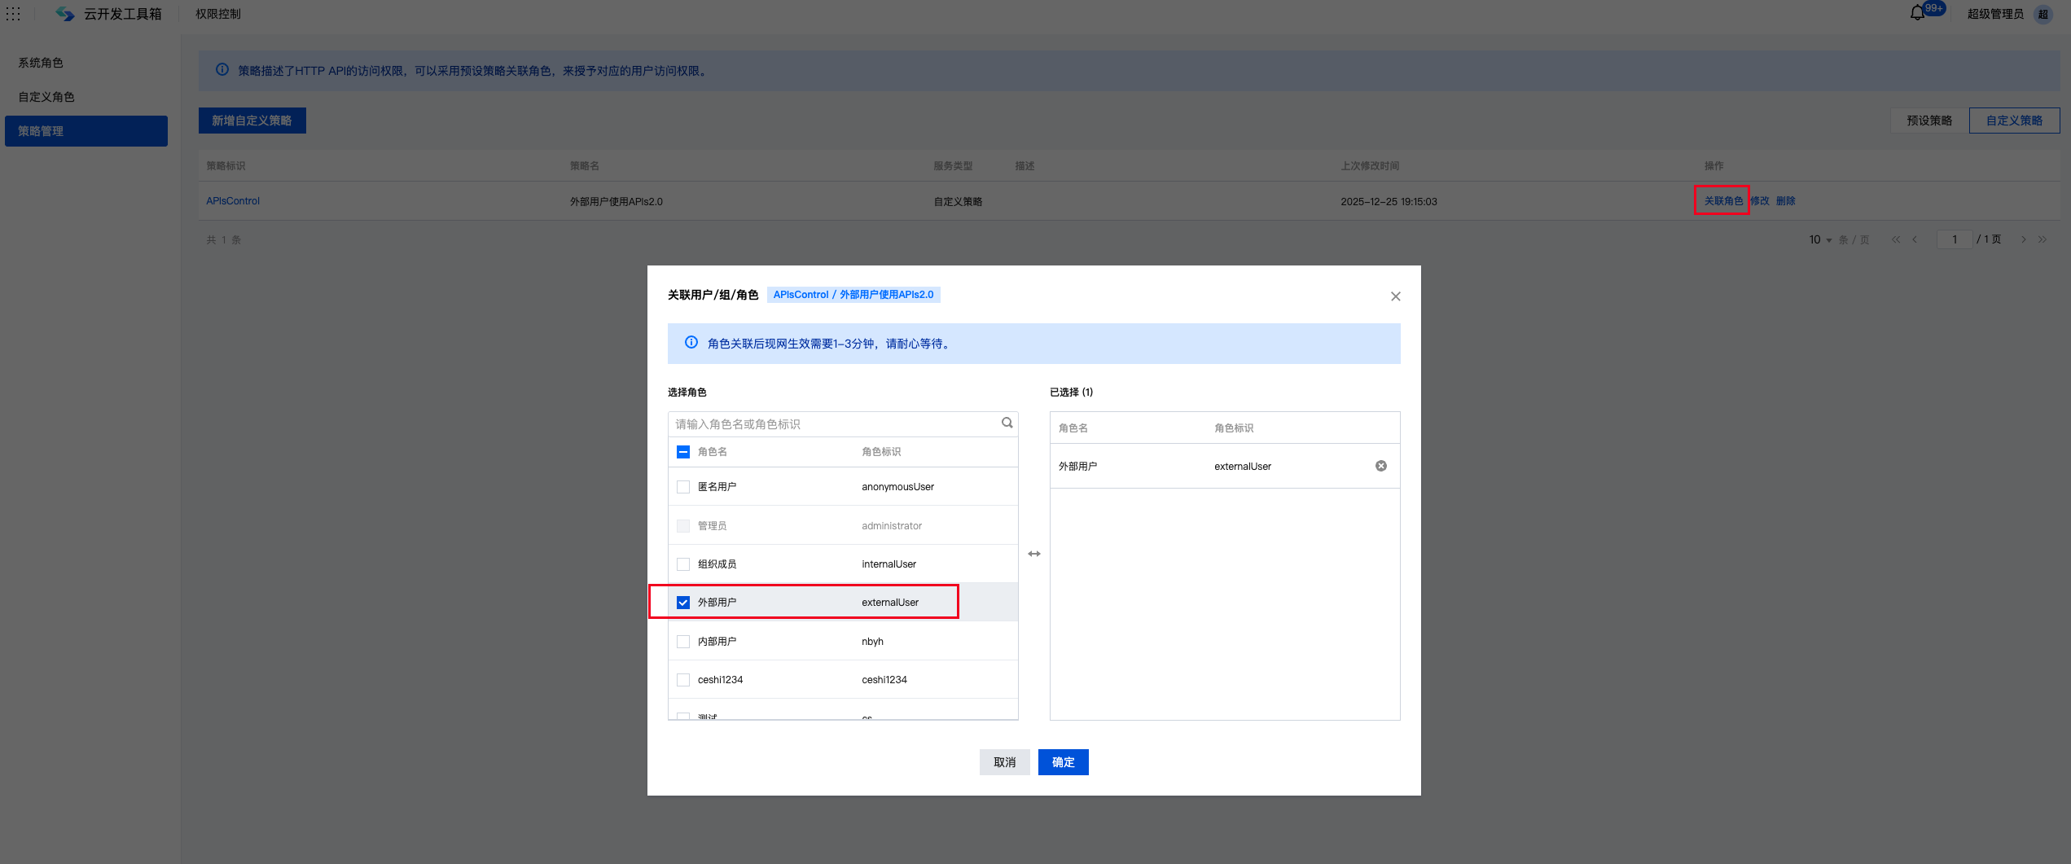Check the ceshi1234 role checkbox
2071x864 pixels.
(683, 680)
